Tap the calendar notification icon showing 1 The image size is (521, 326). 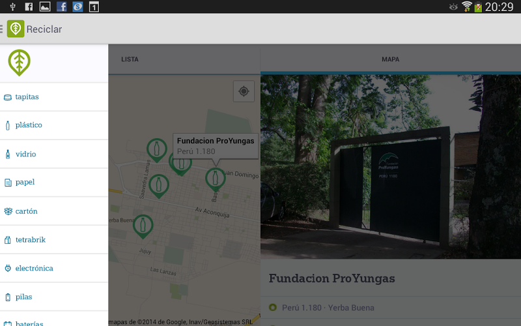[x=94, y=7]
